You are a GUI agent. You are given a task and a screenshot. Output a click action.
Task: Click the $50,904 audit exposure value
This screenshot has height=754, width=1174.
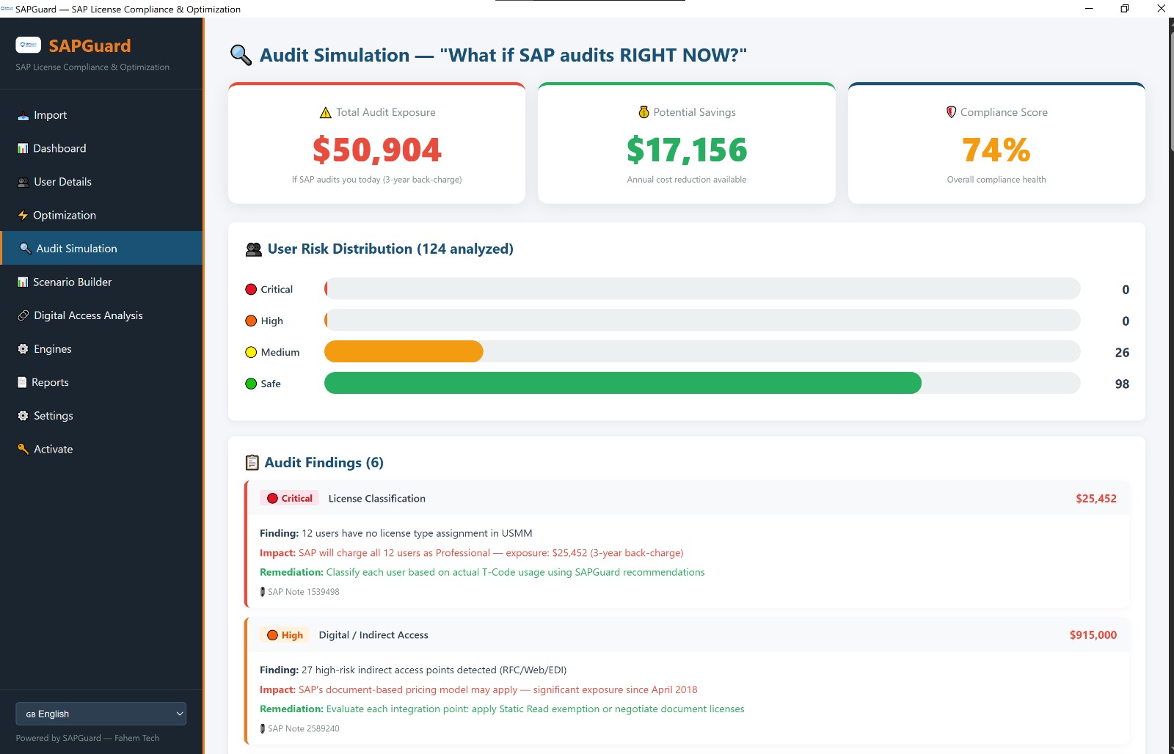tap(377, 150)
